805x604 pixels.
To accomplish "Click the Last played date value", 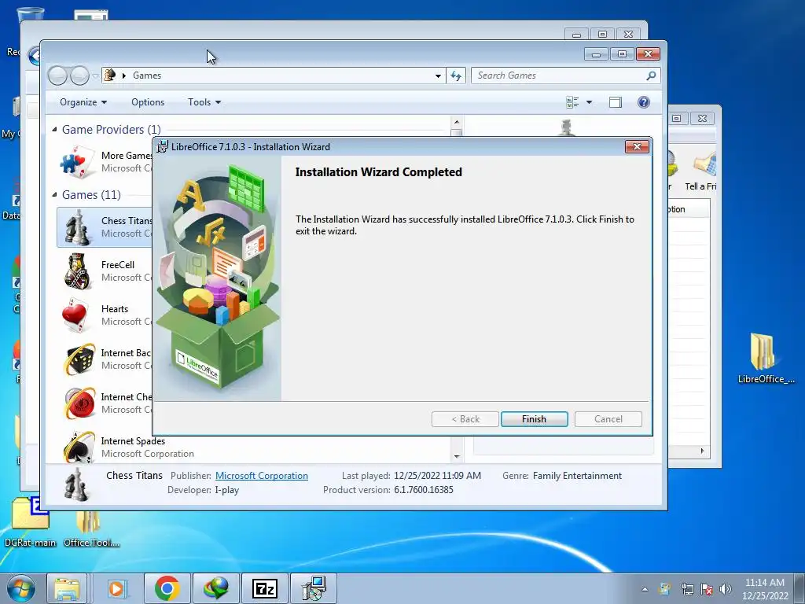I will [437, 476].
